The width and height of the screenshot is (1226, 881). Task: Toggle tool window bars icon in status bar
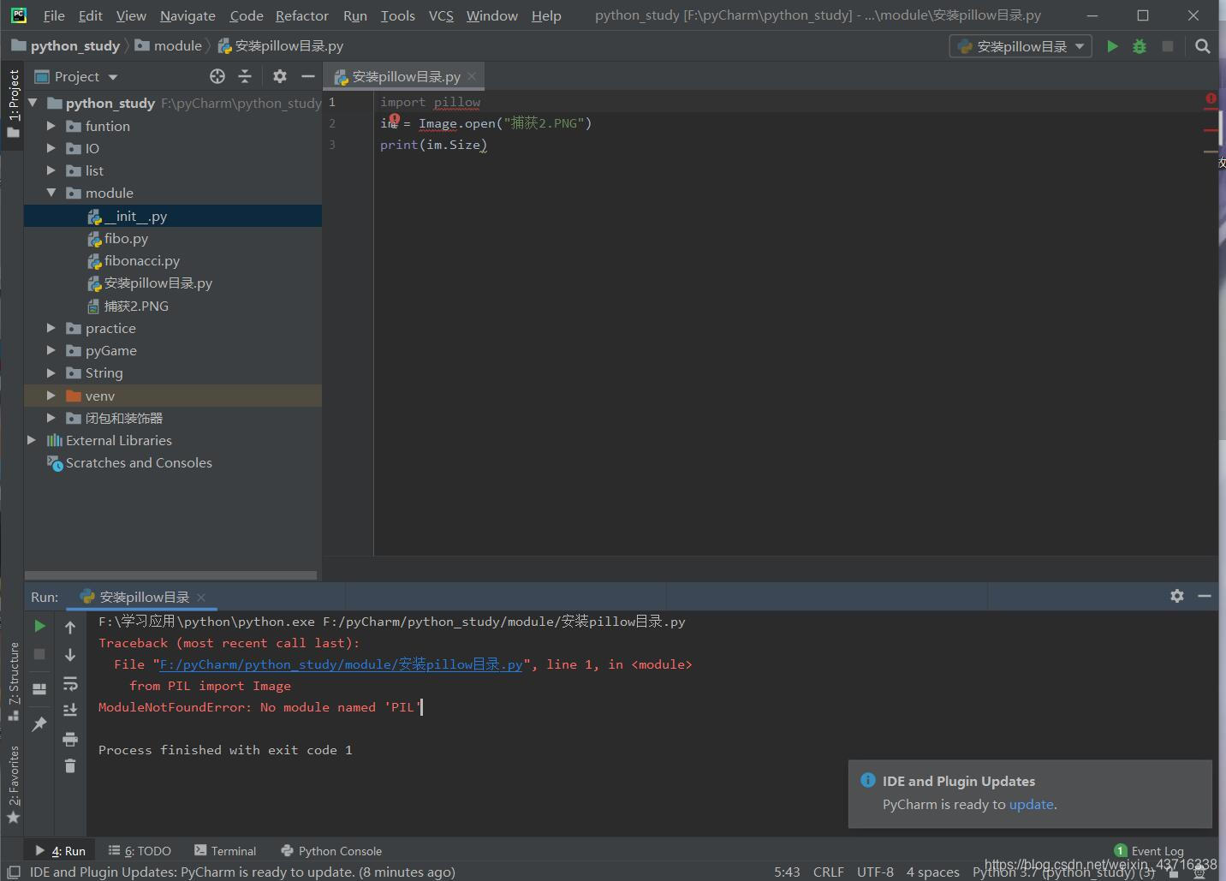[14, 872]
